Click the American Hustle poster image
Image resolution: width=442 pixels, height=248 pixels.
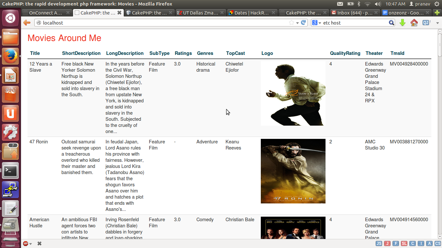(x=293, y=228)
